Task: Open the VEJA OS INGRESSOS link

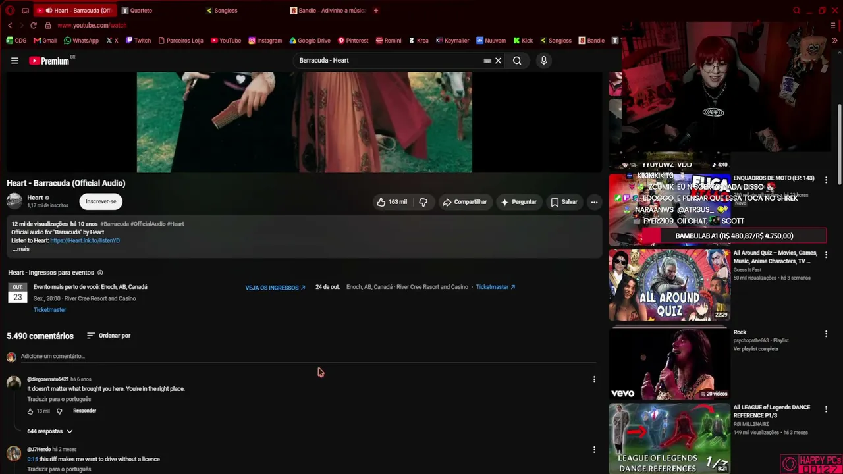Action: pos(275,288)
